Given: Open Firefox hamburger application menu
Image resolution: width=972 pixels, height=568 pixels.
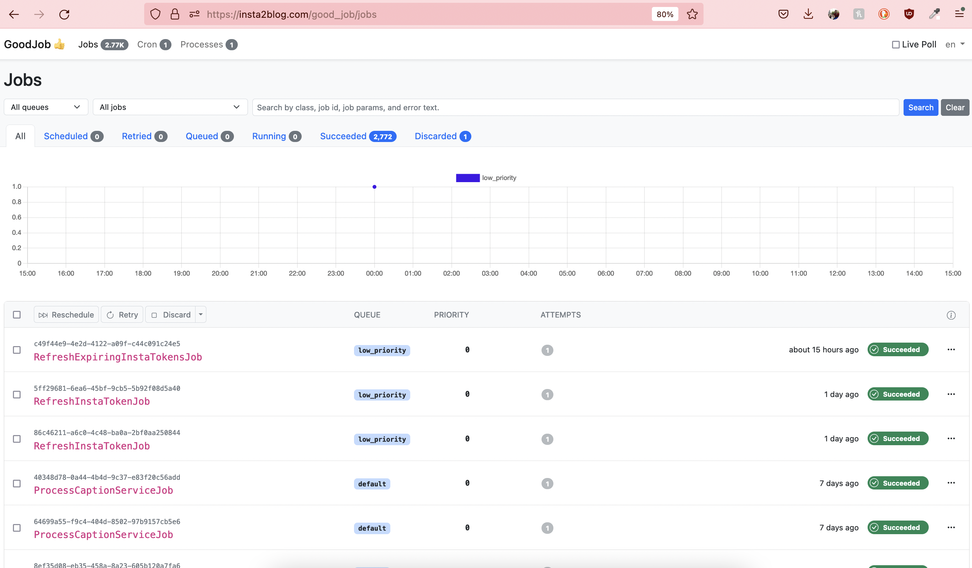Looking at the screenshot, I should click(959, 14).
